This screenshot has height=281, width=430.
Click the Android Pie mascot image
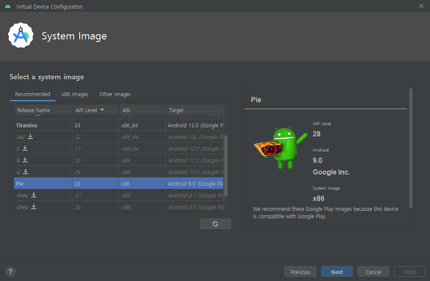click(x=280, y=147)
